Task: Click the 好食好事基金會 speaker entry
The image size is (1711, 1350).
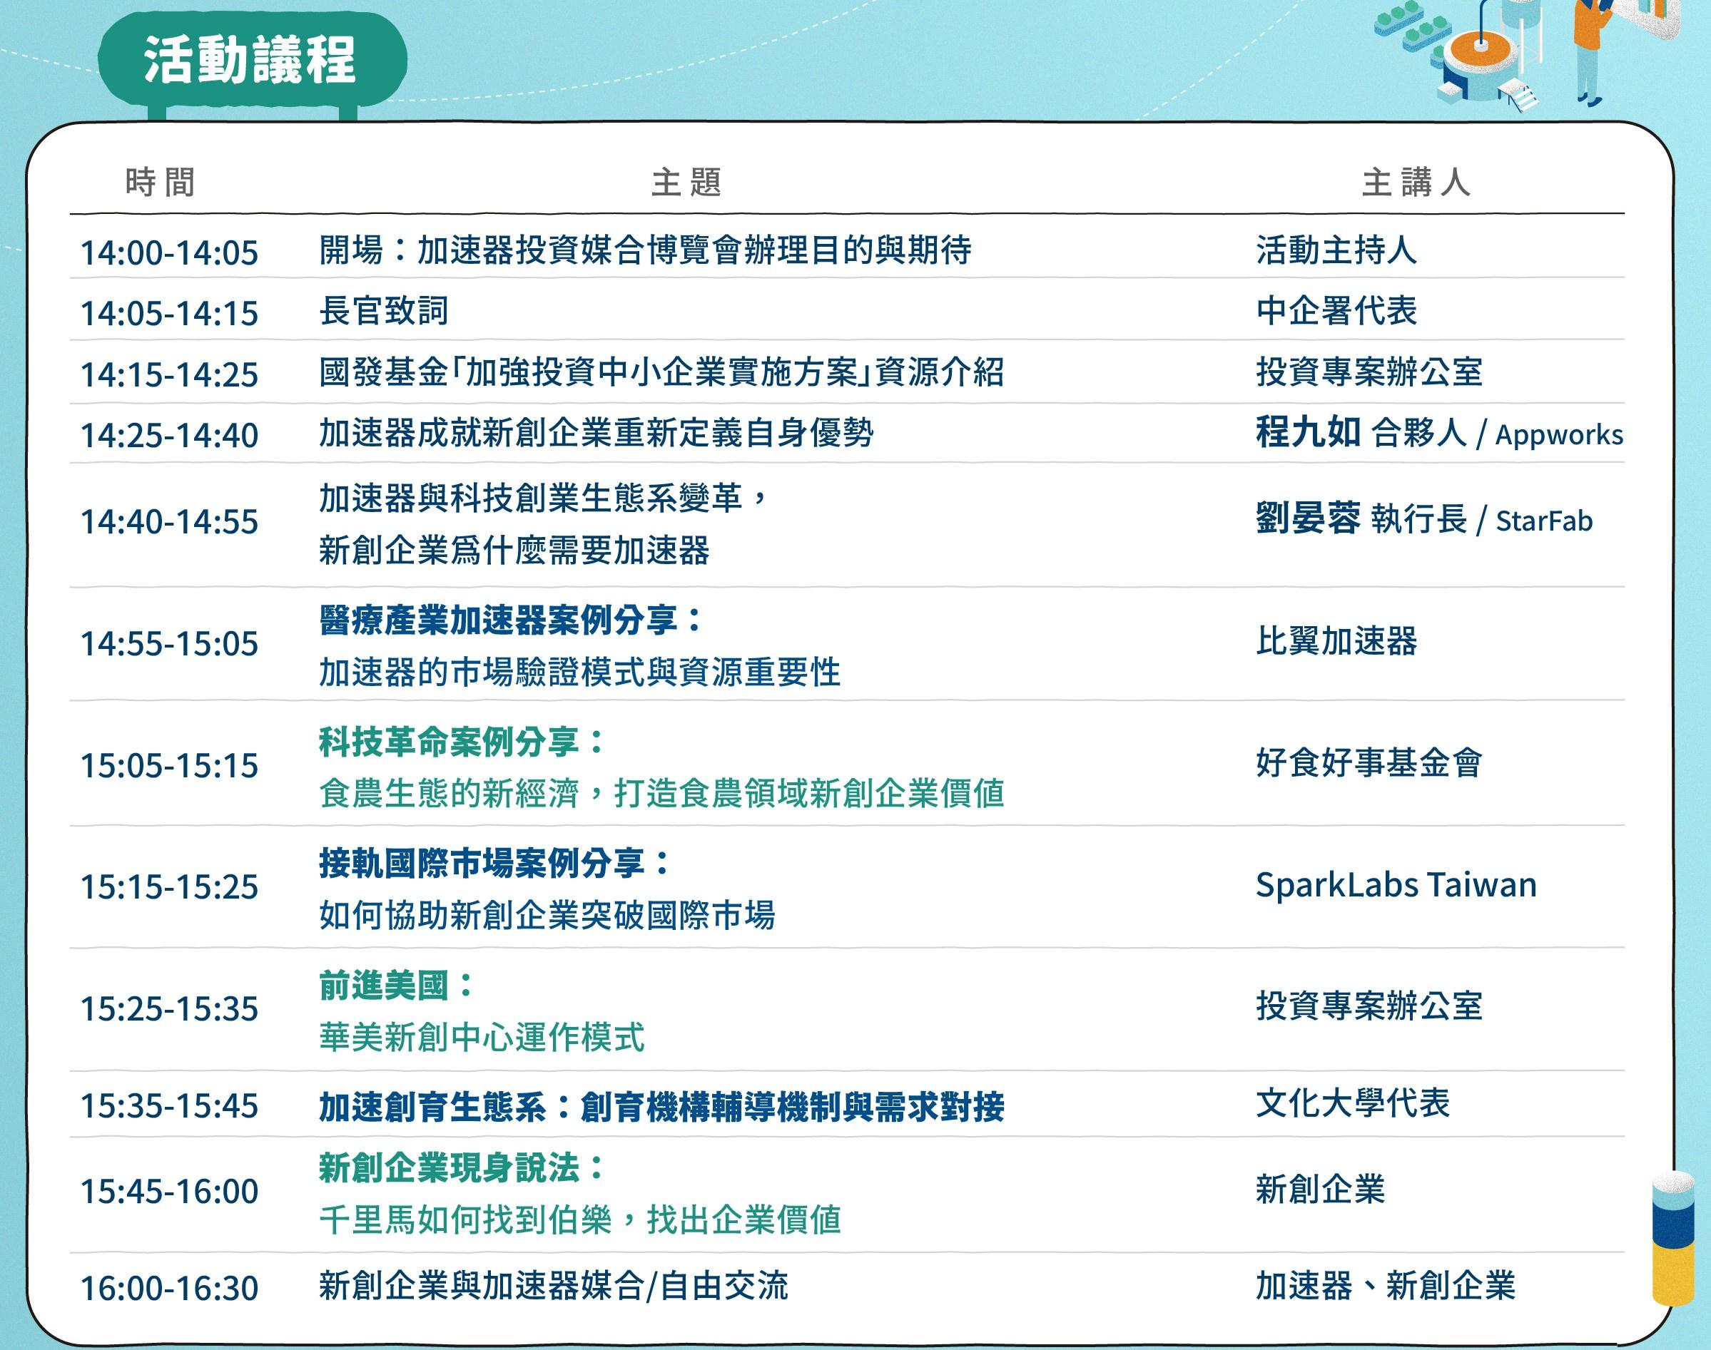Action: pos(1369,763)
